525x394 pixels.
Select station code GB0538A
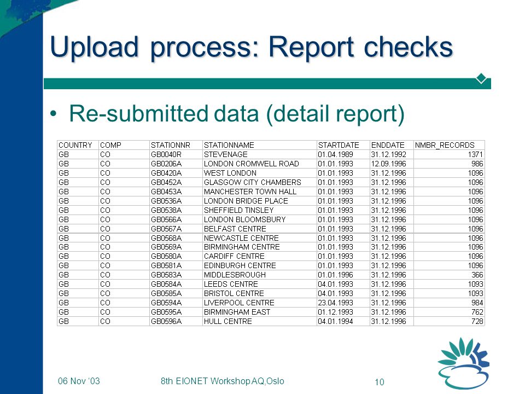(x=166, y=210)
